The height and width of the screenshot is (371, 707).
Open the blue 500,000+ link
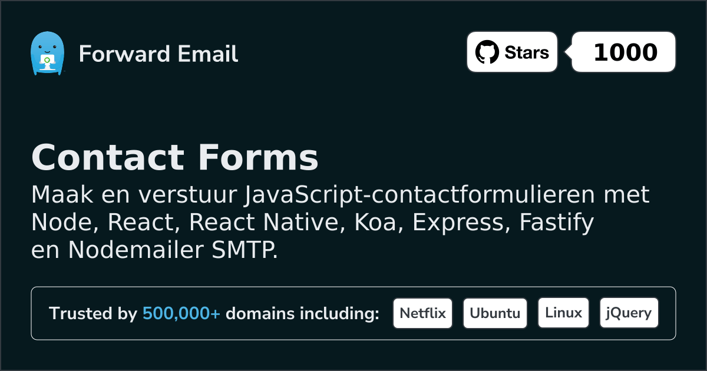(x=181, y=314)
